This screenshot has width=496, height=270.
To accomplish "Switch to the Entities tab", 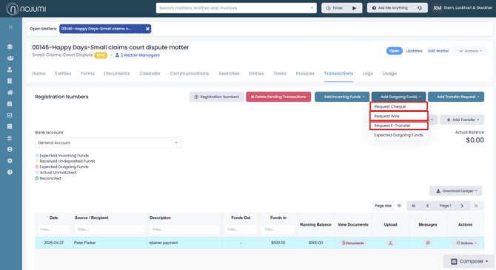I will click(63, 74).
